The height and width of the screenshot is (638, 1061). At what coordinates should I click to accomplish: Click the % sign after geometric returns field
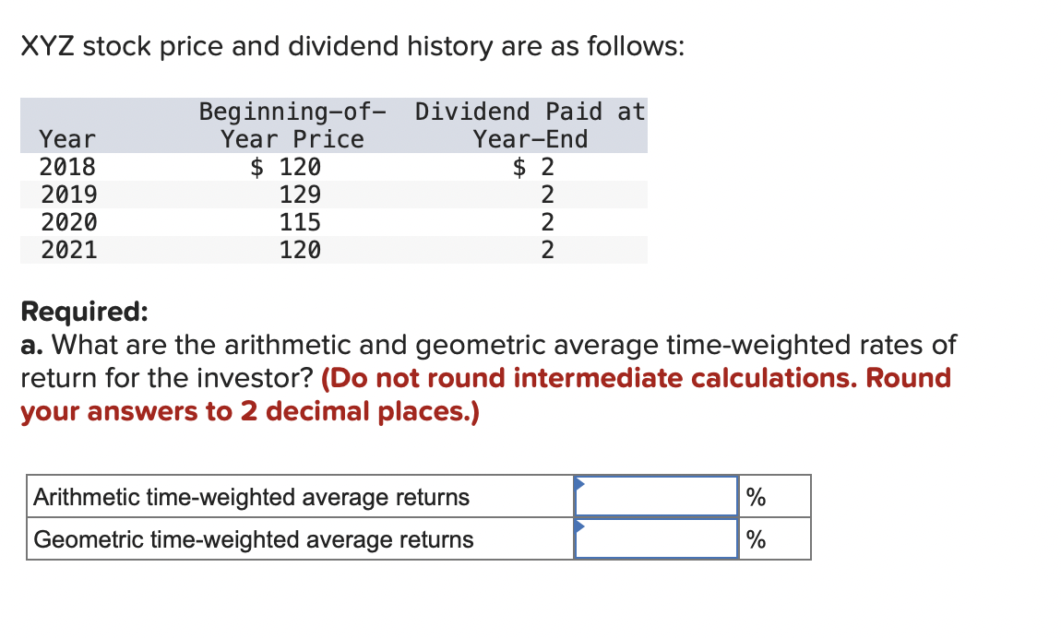(x=757, y=538)
